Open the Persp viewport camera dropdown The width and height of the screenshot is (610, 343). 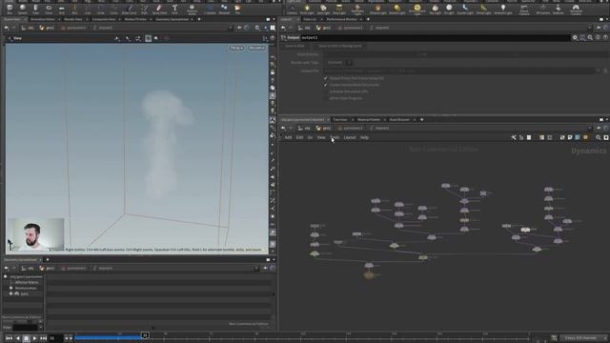(x=236, y=48)
